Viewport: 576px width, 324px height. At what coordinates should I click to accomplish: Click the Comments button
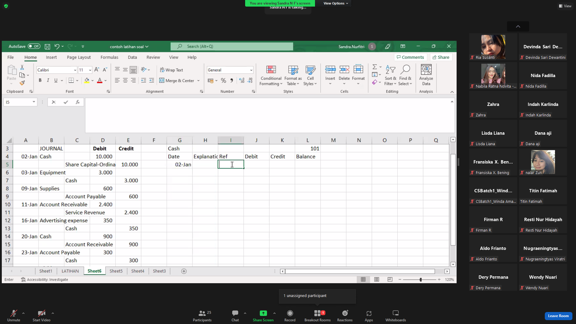[410, 57]
